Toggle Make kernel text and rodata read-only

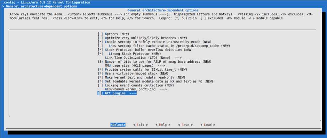click(100, 77)
